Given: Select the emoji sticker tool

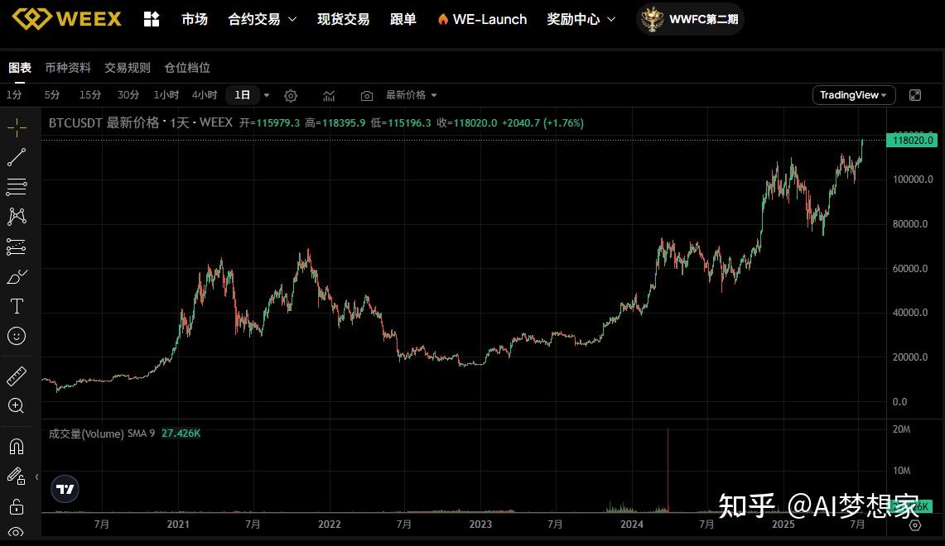Looking at the screenshot, I should [x=17, y=336].
